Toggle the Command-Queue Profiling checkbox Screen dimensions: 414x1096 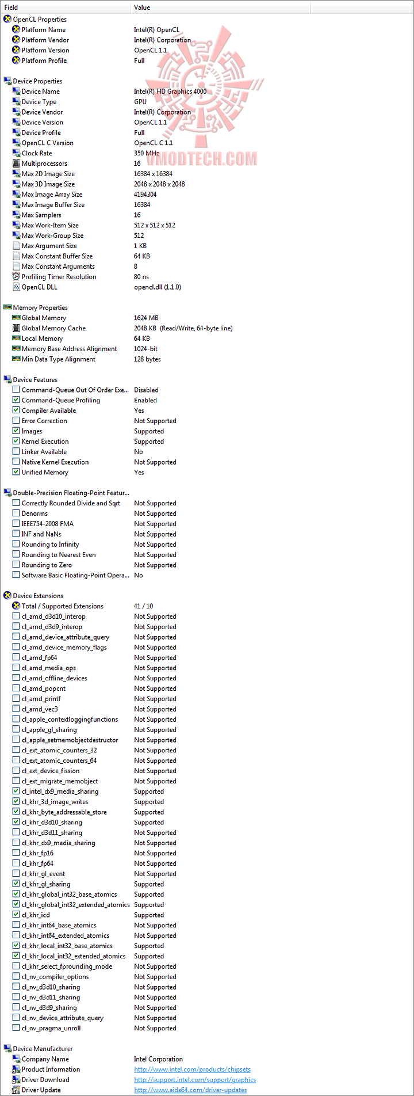[16, 400]
